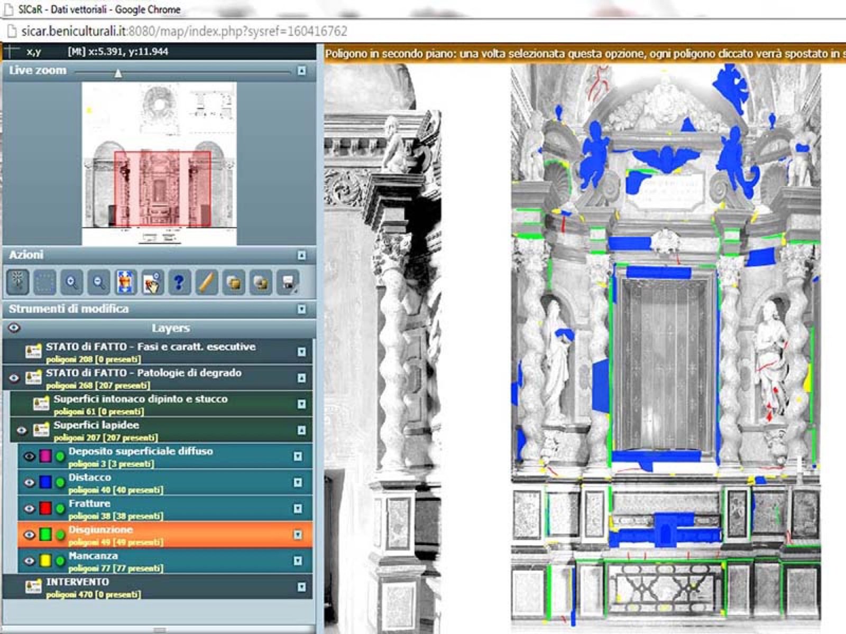Expand Fasi e caratt. esecutive layer arrow

(x=301, y=351)
